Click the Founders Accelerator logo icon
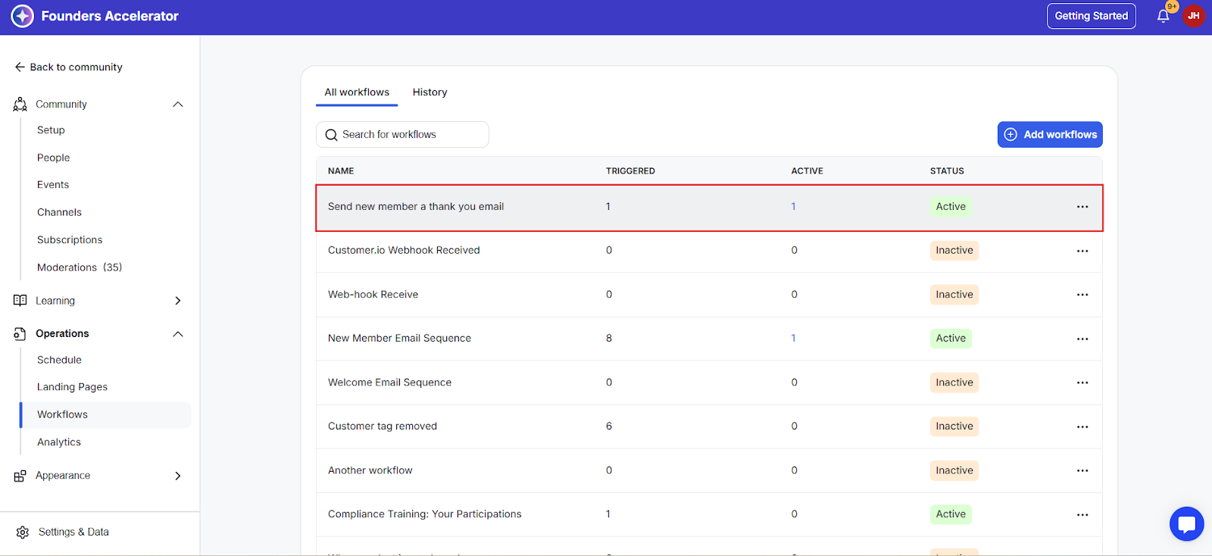 click(23, 16)
